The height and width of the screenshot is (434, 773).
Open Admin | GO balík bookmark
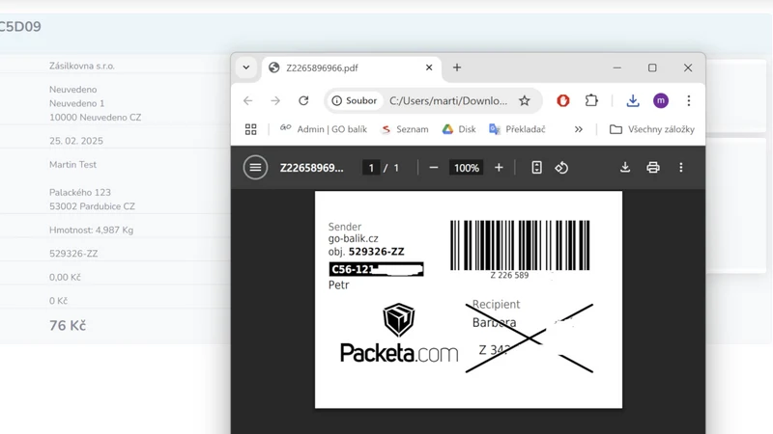point(324,129)
